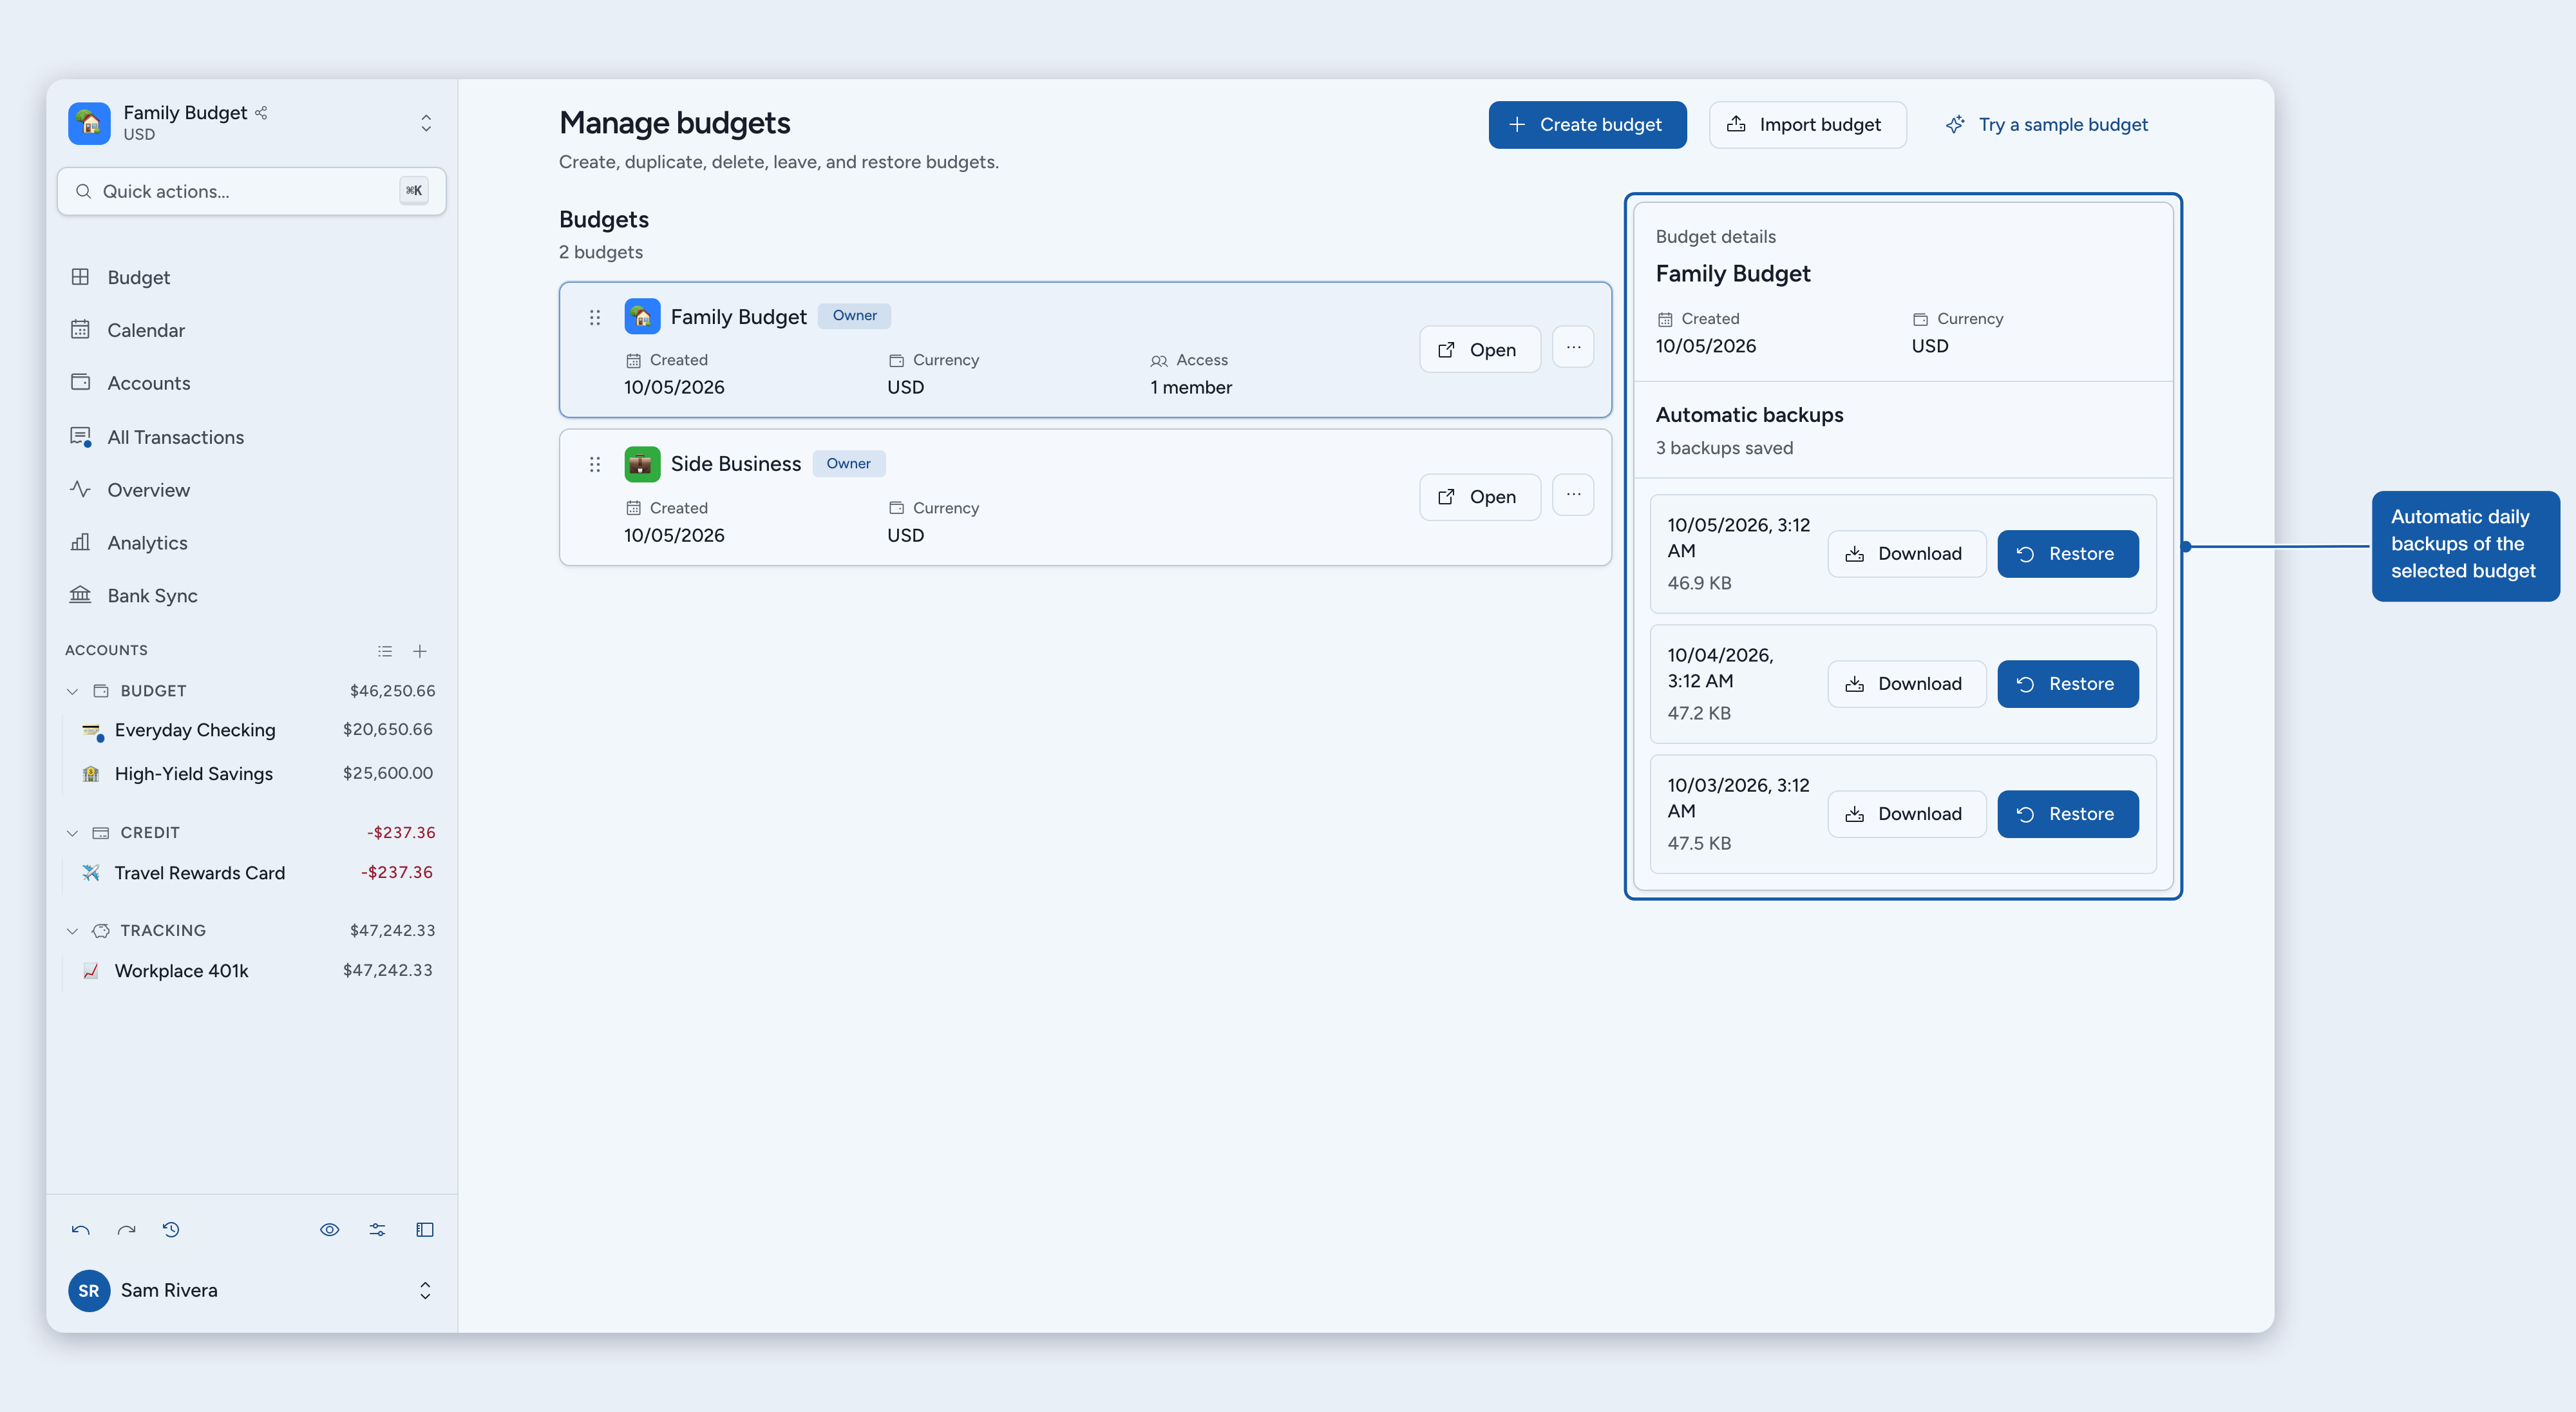Open All Transactions in sidebar
2576x1412 pixels.
click(x=252, y=437)
